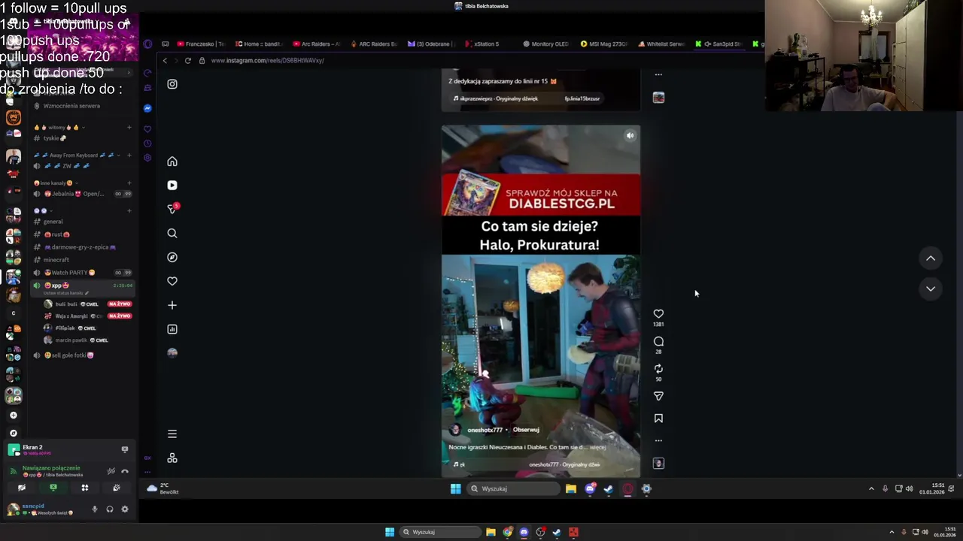This screenshot has width=963, height=541.
Task: Open Discord activities button
Action: coord(84,488)
